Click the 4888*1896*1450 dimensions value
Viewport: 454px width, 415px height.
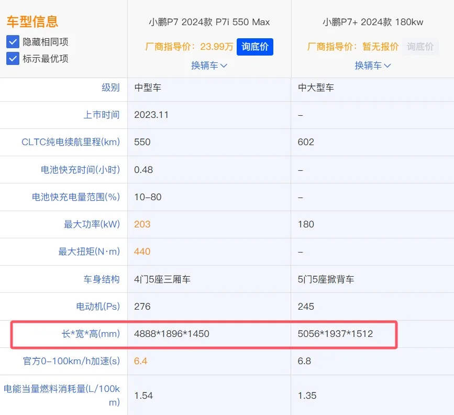pos(172,334)
